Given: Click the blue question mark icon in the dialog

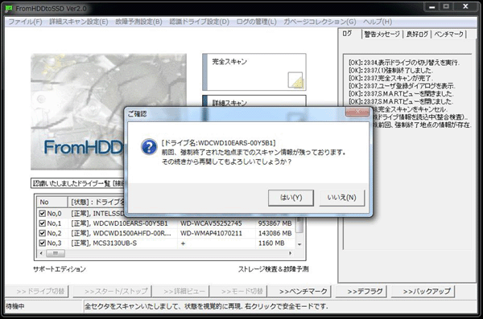Looking at the screenshot, I should (149, 147).
